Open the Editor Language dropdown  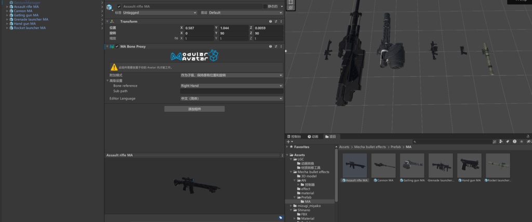(x=231, y=99)
